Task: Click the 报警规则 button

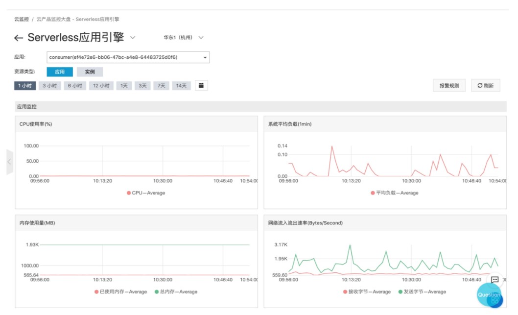Action: pyautogui.click(x=448, y=85)
